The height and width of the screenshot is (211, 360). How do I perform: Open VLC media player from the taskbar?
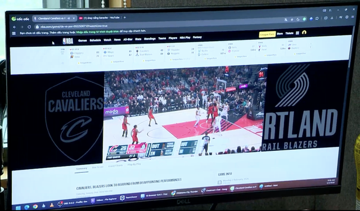tap(52, 205)
